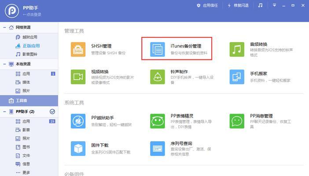Open the iTunes备份管理 icon
Viewport: 309px width, 176px height.
(x=158, y=49)
